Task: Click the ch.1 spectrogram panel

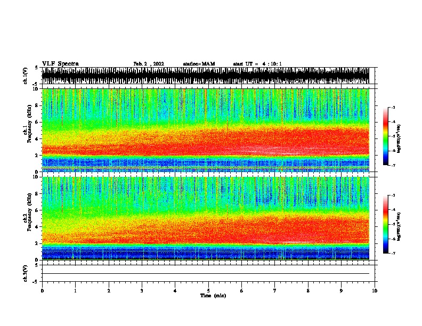Action: click(x=205, y=130)
